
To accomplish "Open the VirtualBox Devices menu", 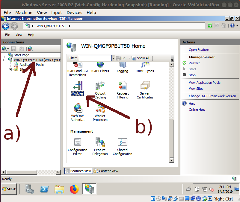I will [74, 13].
